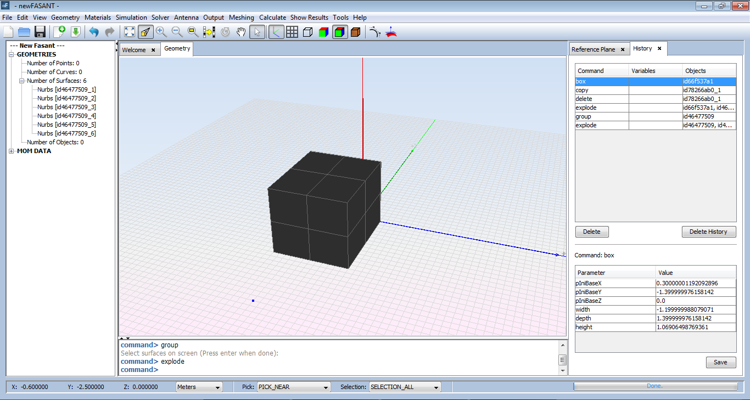Click the Save button under parameters
Image resolution: width=750 pixels, height=400 pixels.
point(720,362)
